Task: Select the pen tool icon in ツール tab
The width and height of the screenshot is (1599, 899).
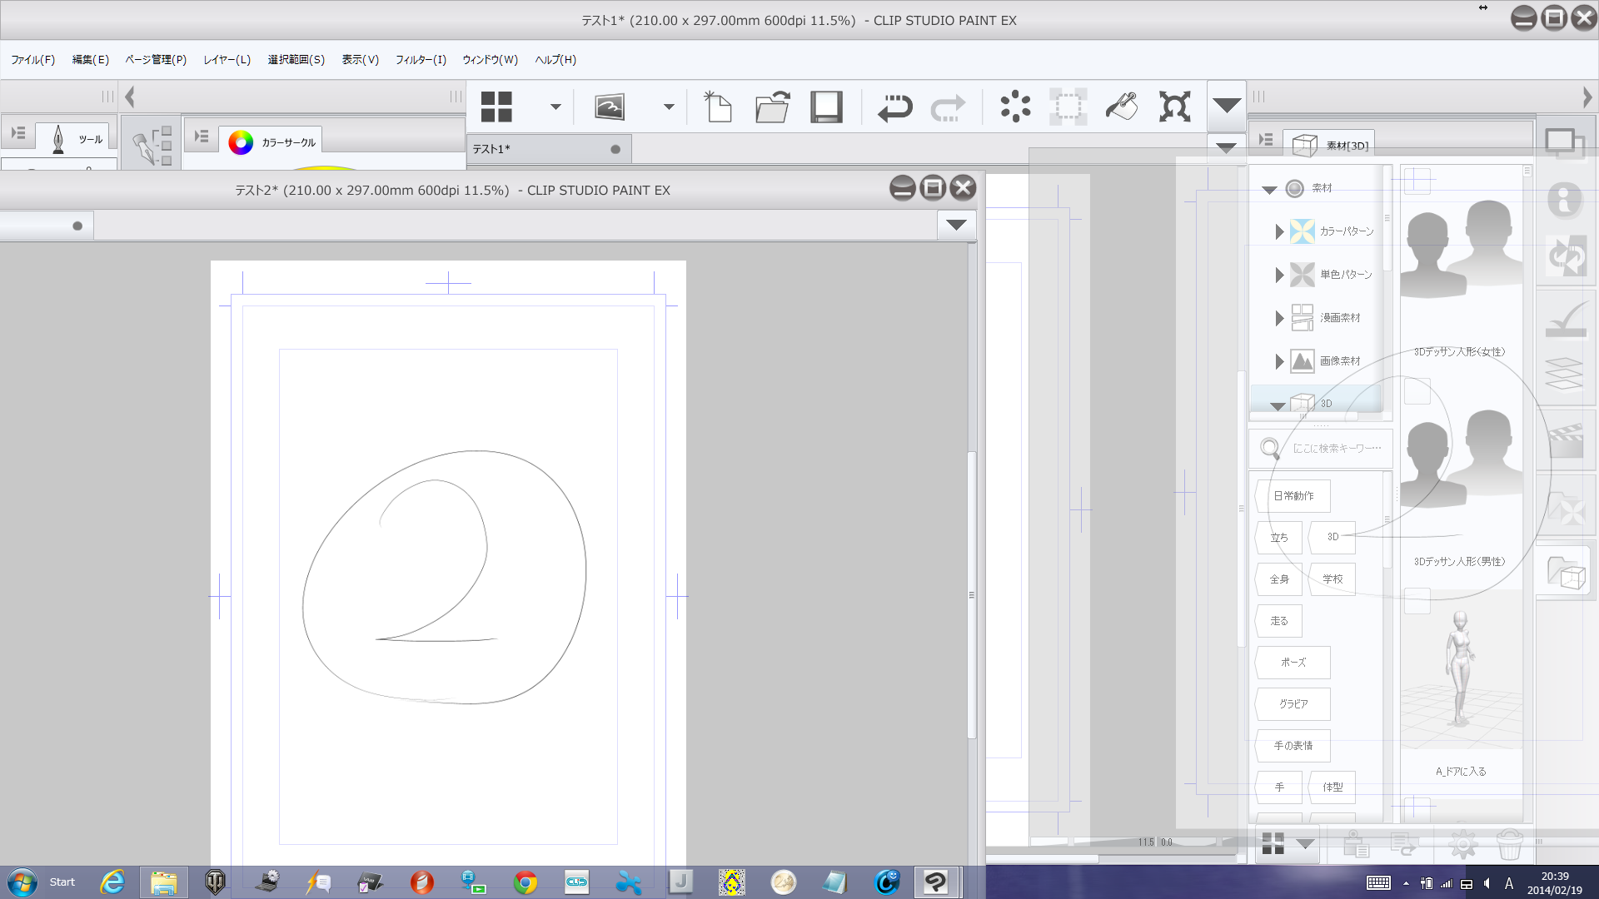Action: (58, 139)
